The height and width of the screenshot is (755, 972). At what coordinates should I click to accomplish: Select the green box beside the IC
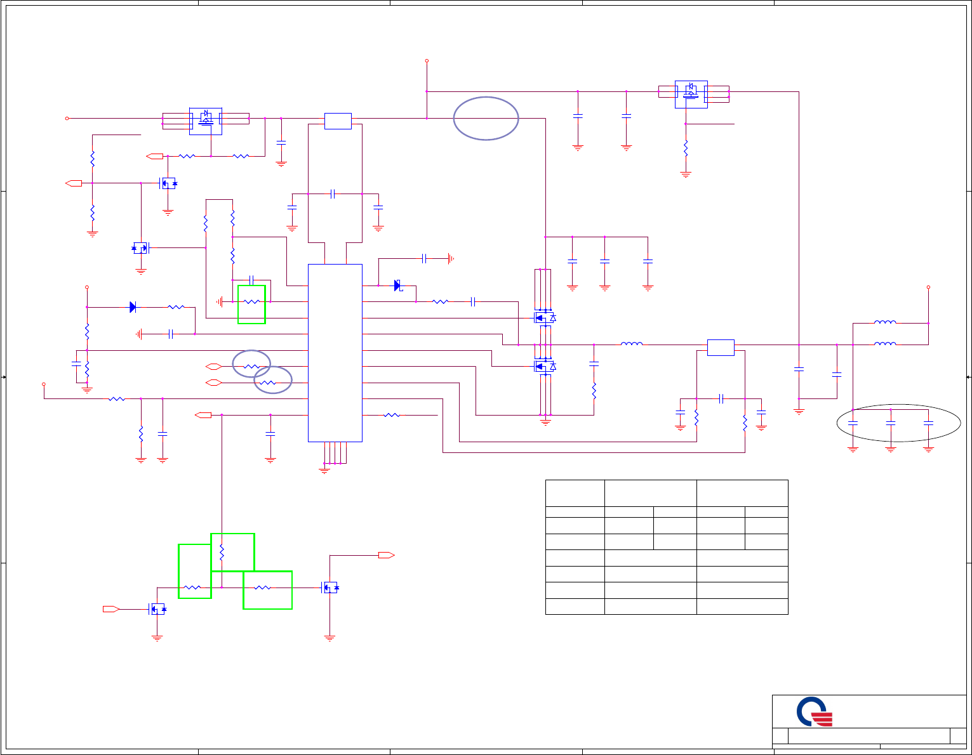point(251,305)
